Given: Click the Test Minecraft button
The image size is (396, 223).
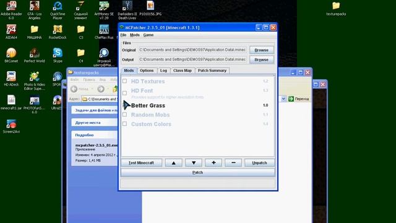Looking at the screenshot, I should pyautogui.click(x=141, y=163).
